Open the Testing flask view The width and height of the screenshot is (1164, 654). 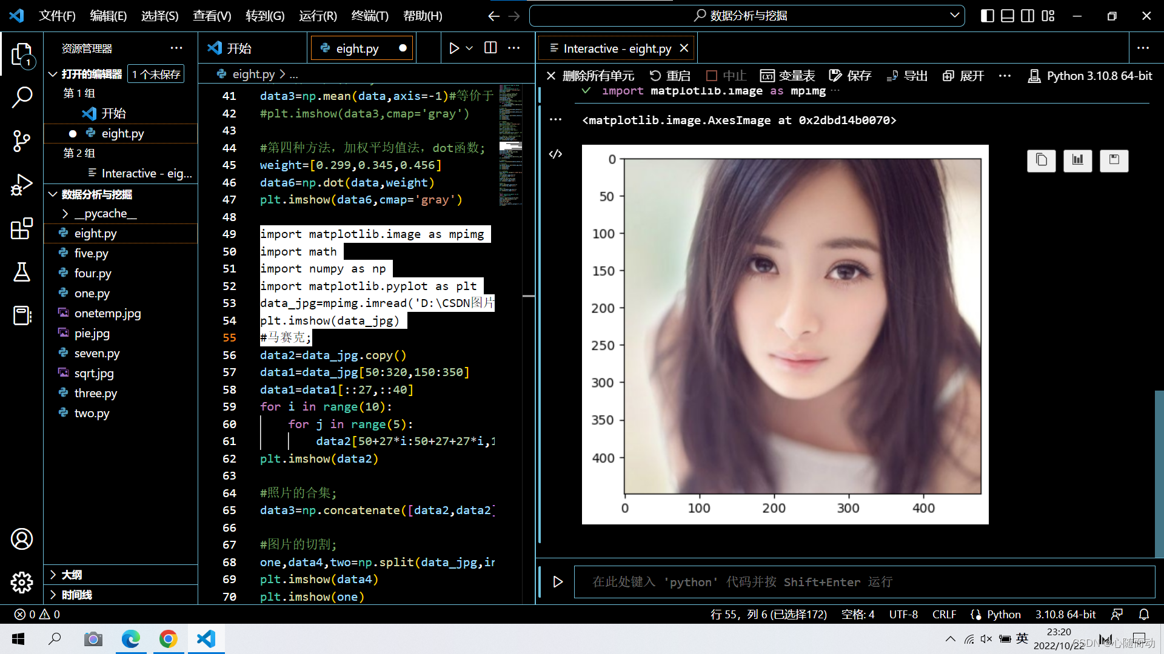click(x=22, y=272)
